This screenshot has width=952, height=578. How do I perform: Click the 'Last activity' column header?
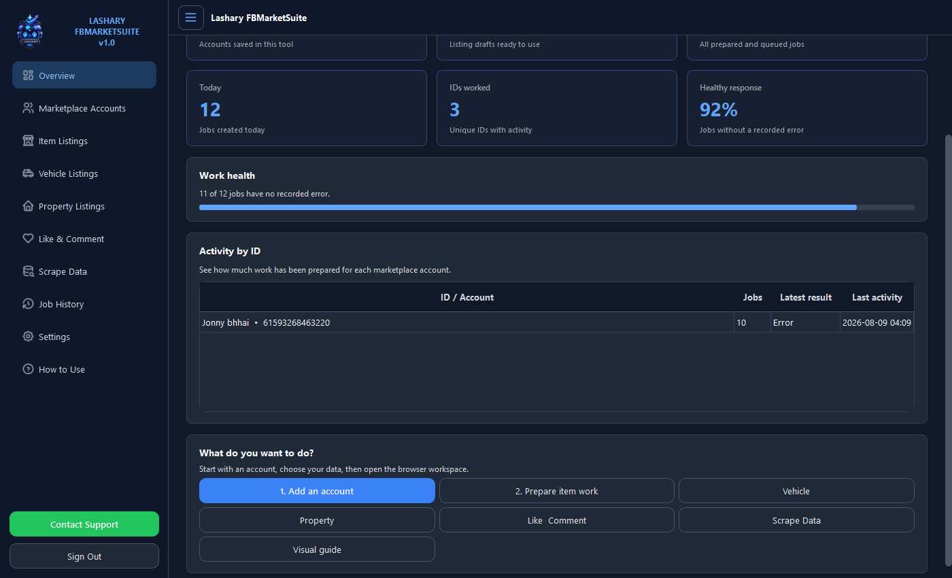click(x=877, y=297)
